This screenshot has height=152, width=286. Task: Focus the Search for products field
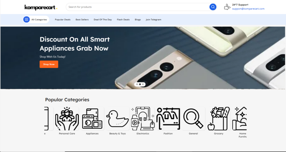click(138, 7)
